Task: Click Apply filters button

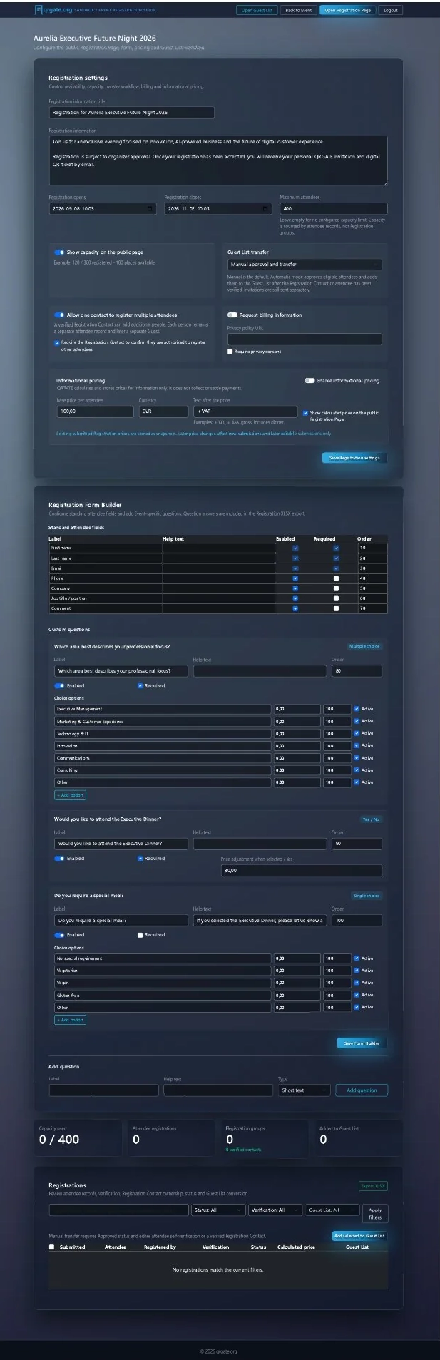Action: click(375, 1213)
